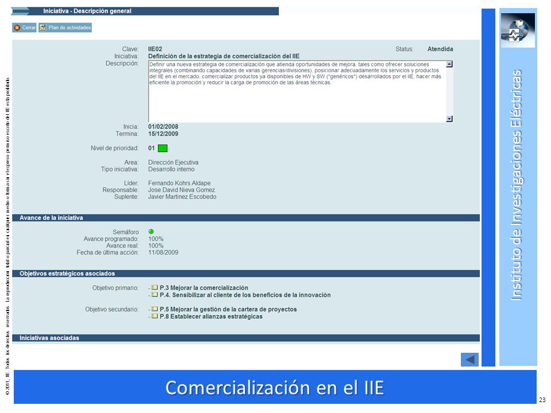Click the icon beside P.3 objective
This screenshot has height=413, width=551.
[x=154, y=287]
